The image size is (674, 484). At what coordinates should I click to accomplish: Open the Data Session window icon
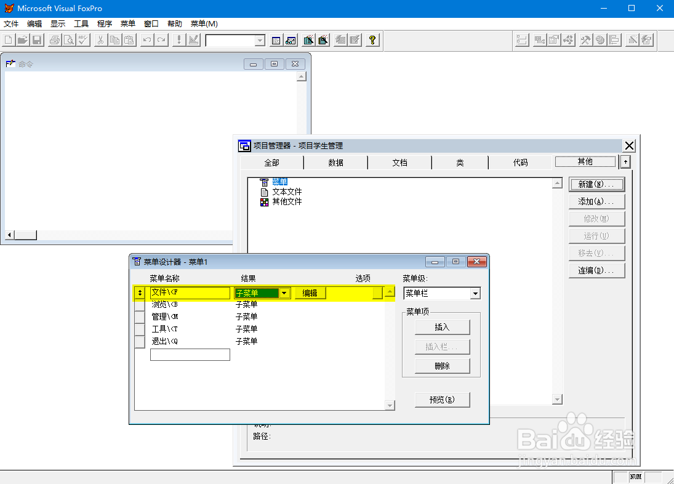point(291,41)
